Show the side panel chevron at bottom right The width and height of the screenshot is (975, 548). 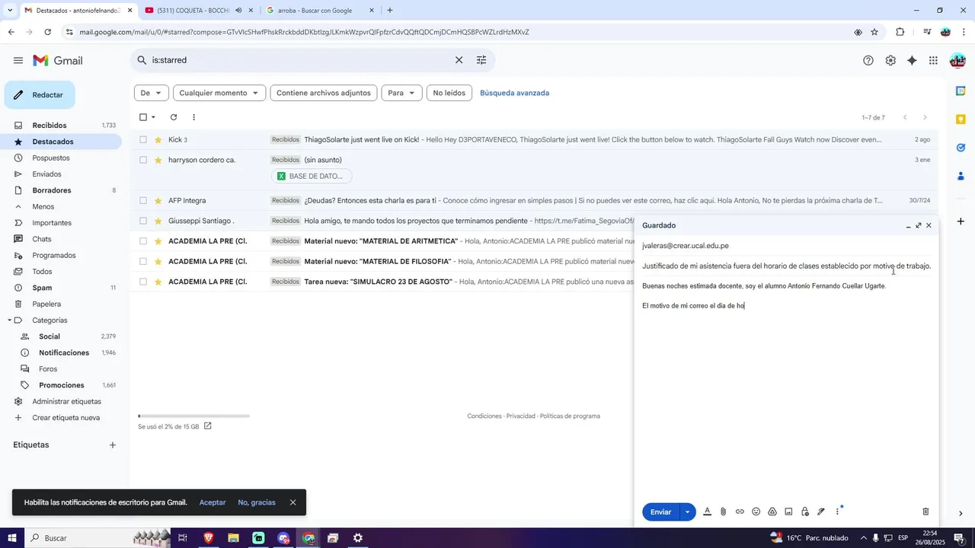pos(961,514)
